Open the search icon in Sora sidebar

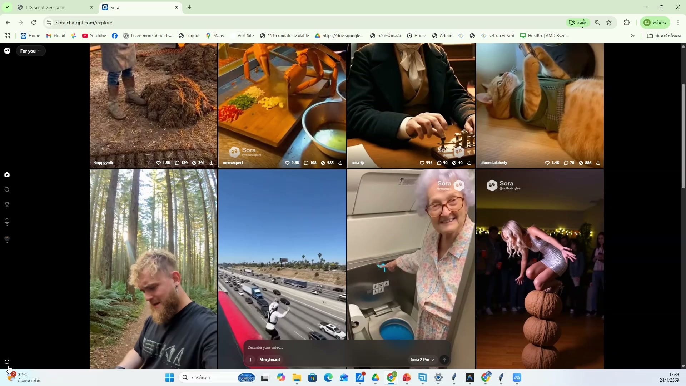(7, 190)
